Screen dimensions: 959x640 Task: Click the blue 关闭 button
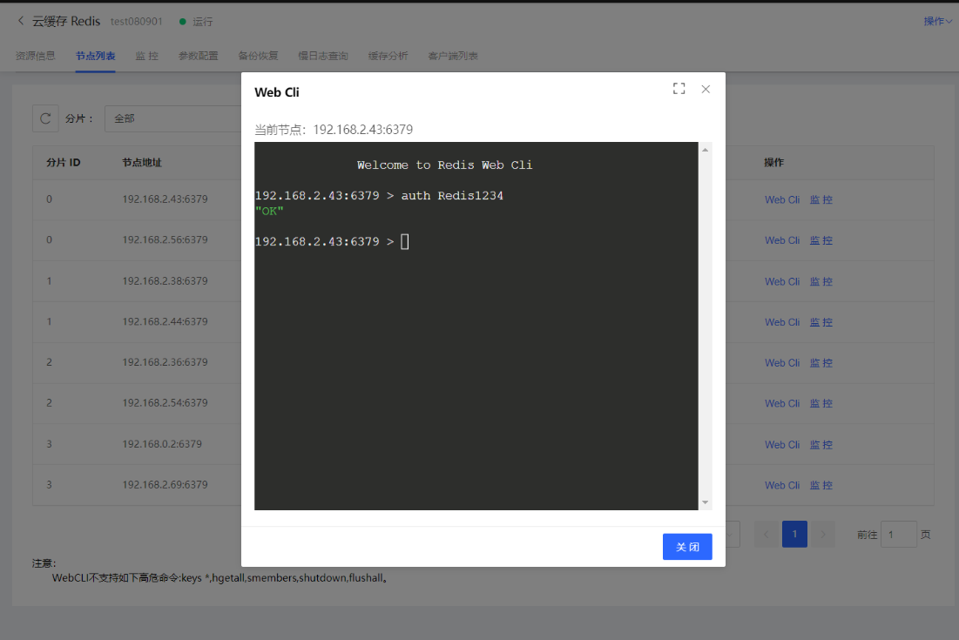point(687,547)
